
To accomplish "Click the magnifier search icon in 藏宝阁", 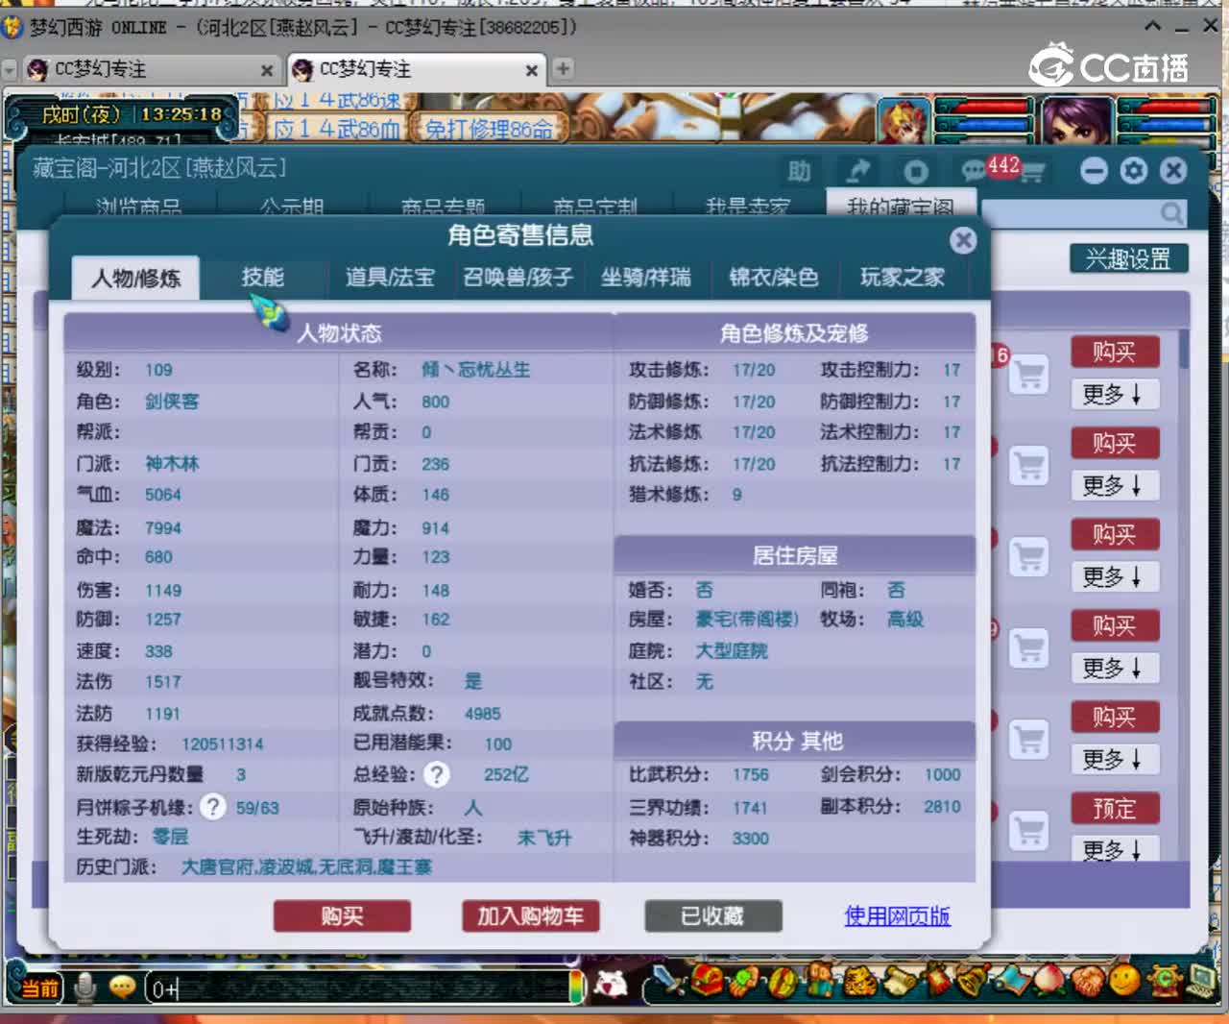I will (x=1171, y=212).
